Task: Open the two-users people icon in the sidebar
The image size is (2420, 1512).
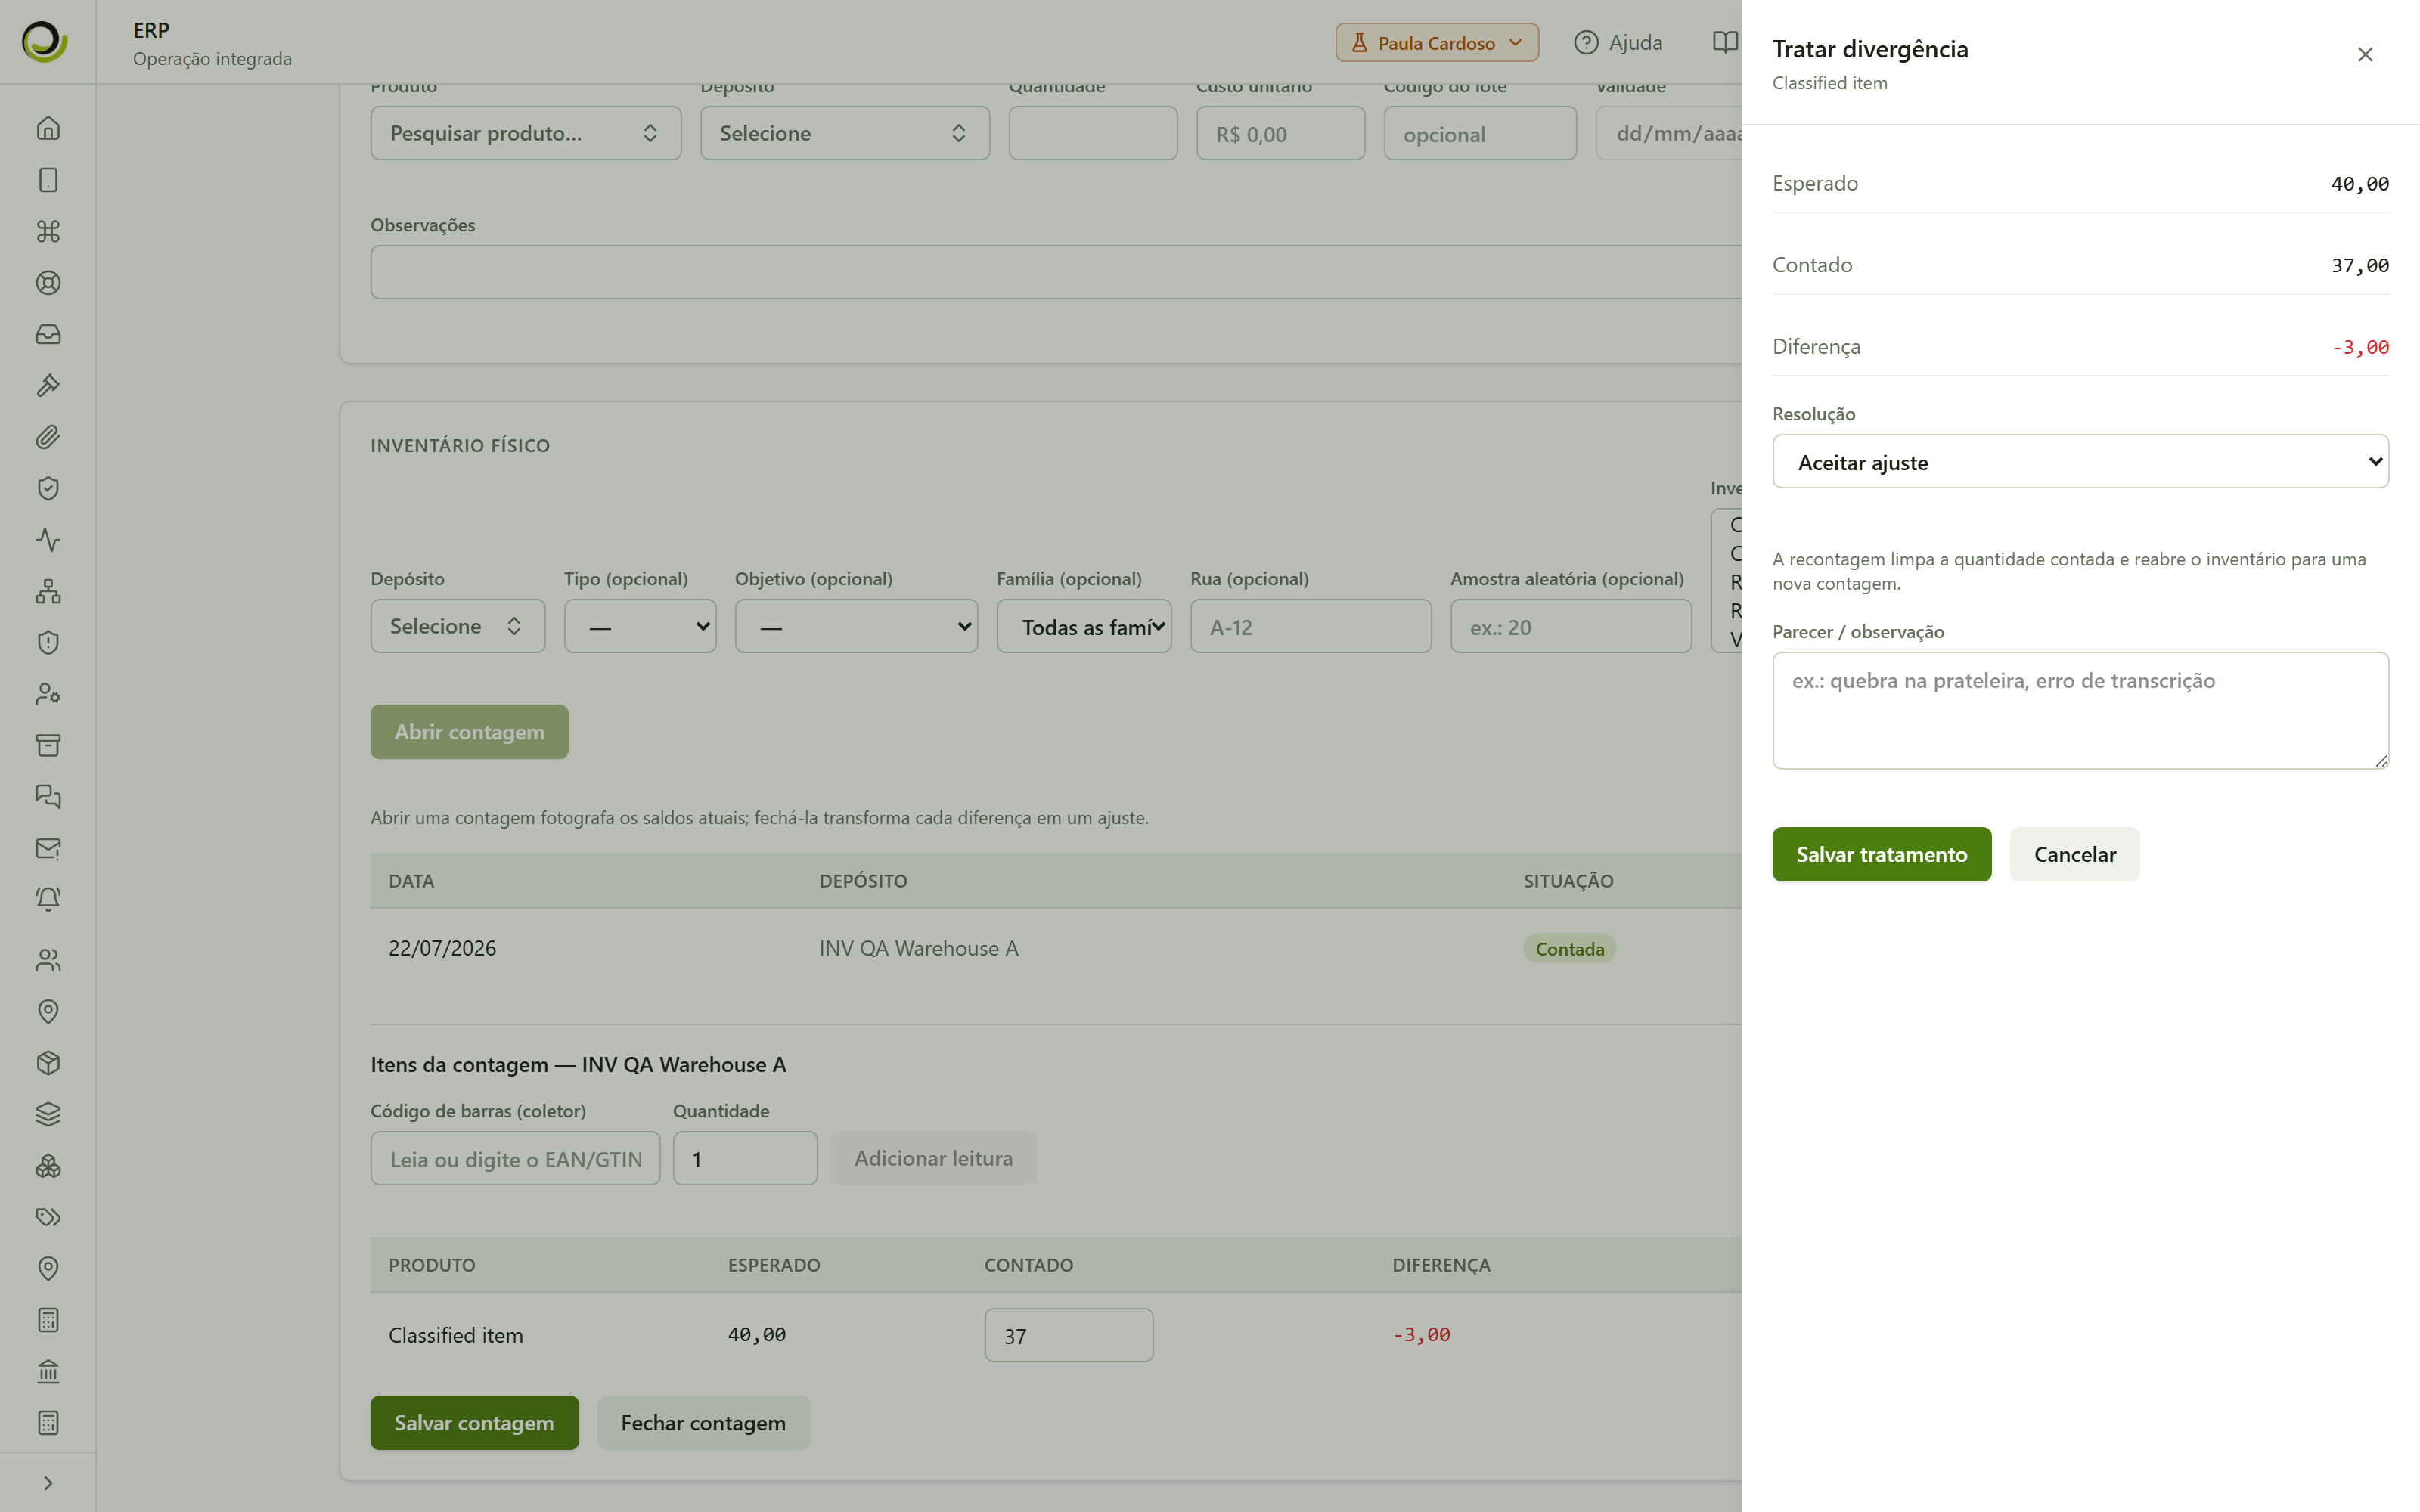Action: tap(48, 960)
